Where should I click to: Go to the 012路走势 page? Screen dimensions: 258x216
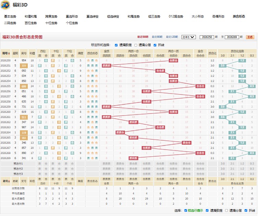[176, 16]
